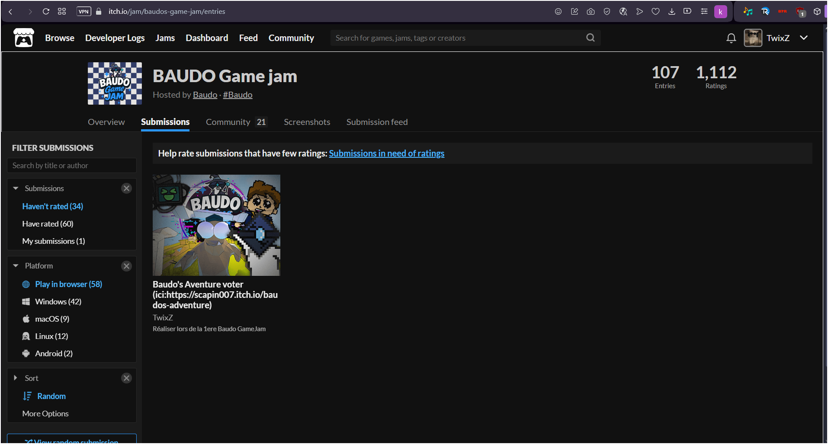The width and height of the screenshot is (828, 444).
Task: Click the TwixZ profile avatar
Action: [x=753, y=38]
